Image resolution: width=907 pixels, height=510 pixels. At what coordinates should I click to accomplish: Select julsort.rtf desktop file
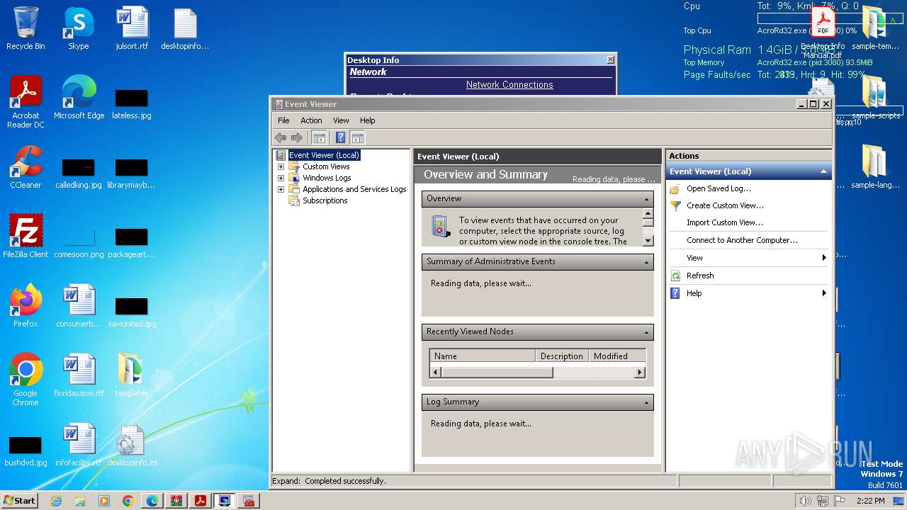click(132, 28)
